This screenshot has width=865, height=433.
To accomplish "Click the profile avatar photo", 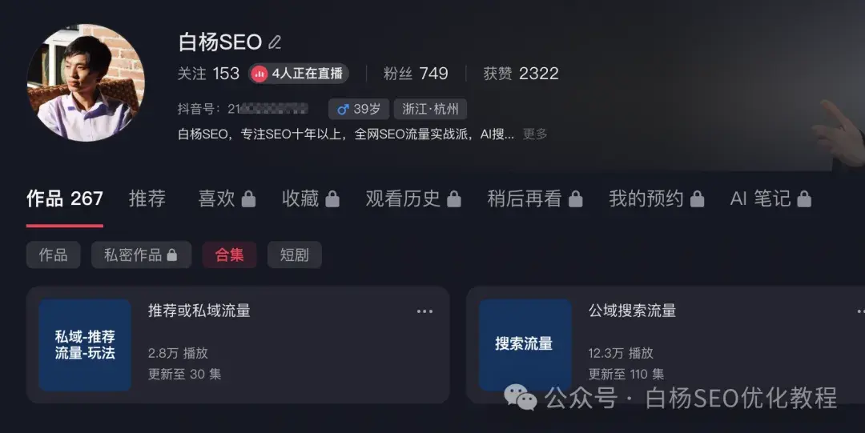I will coord(86,82).
